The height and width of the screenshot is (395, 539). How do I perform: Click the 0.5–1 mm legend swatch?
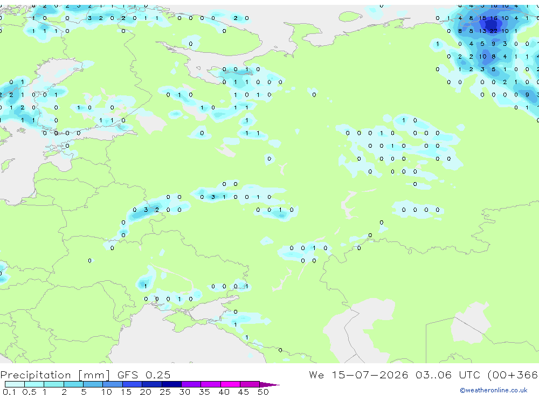click(34, 384)
